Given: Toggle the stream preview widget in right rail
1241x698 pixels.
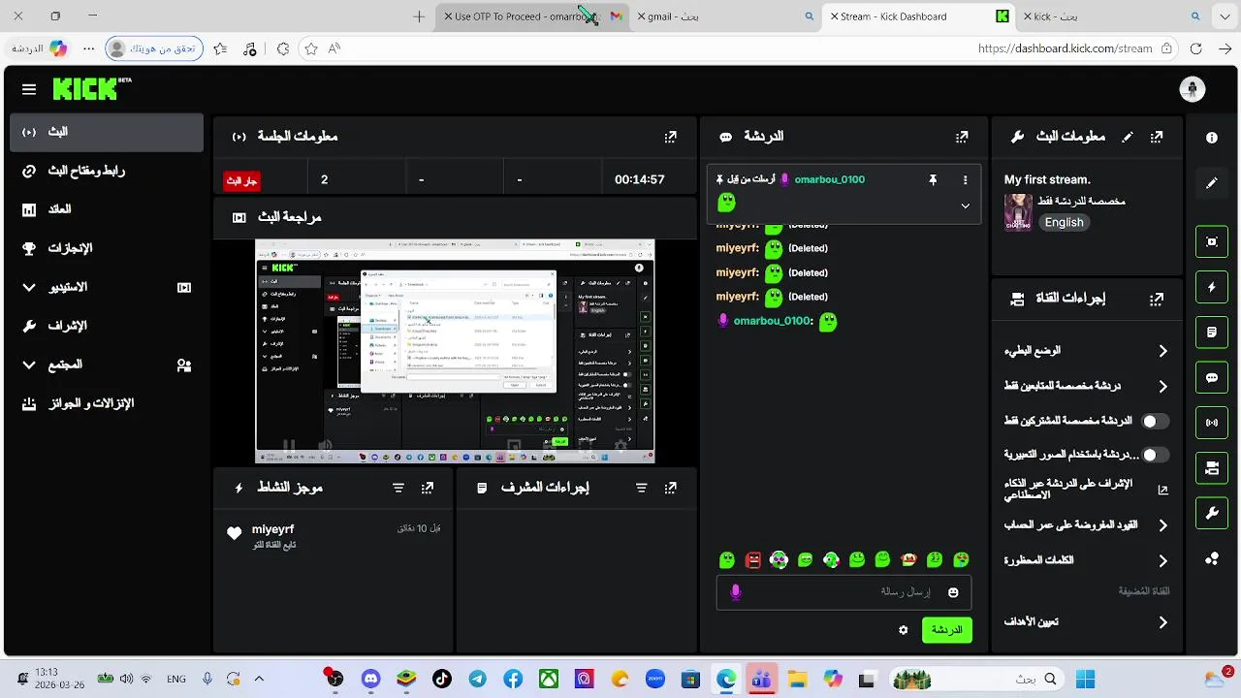Looking at the screenshot, I should [1212, 242].
